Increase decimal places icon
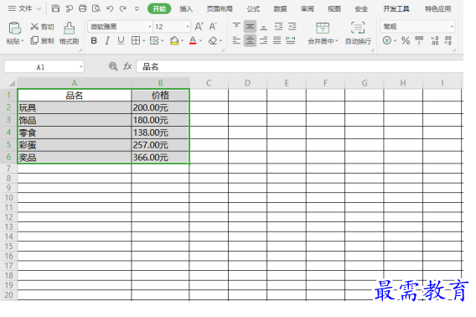 pos(434,40)
